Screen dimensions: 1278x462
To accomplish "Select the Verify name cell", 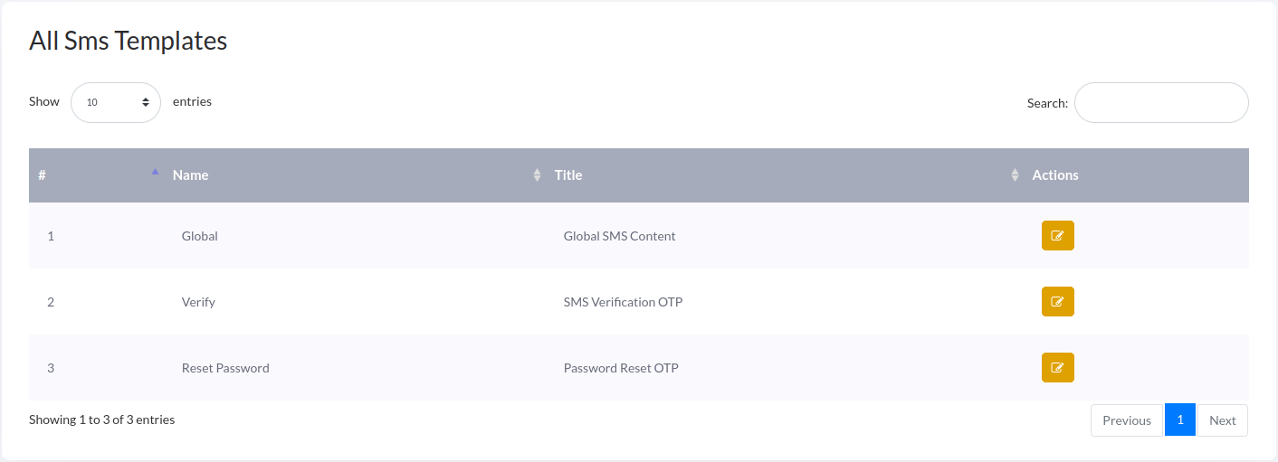I will pos(198,302).
